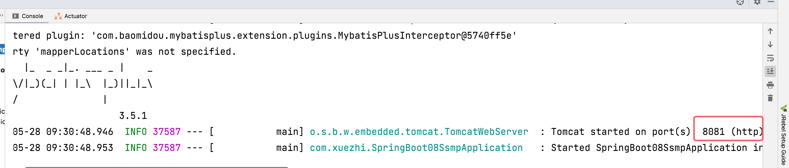Click the JRebel rocket icon
Viewport: 789px width, 168px height.
(784, 108)
